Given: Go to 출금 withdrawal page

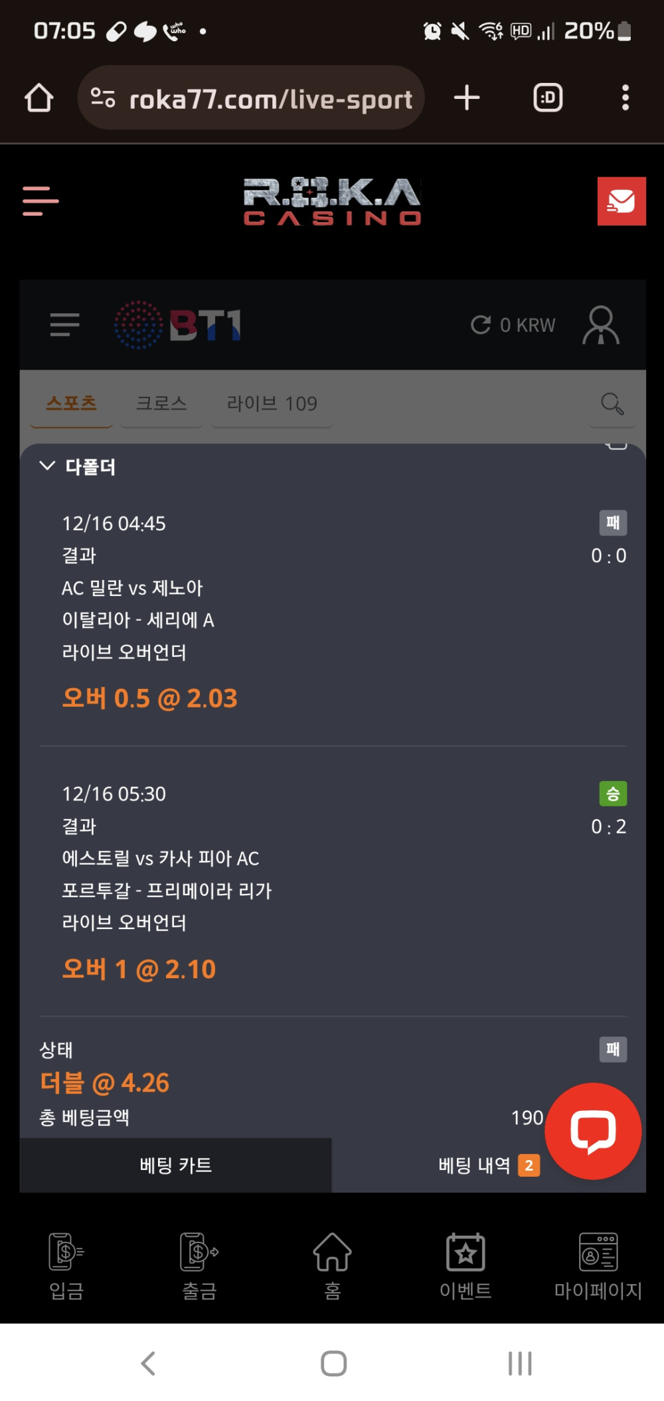Looking at the screenshot, I should tap(199, 1266).
